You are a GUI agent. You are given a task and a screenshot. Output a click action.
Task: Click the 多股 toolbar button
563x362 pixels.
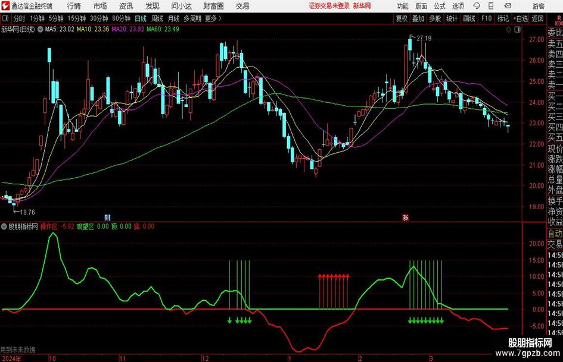point(435,18)
